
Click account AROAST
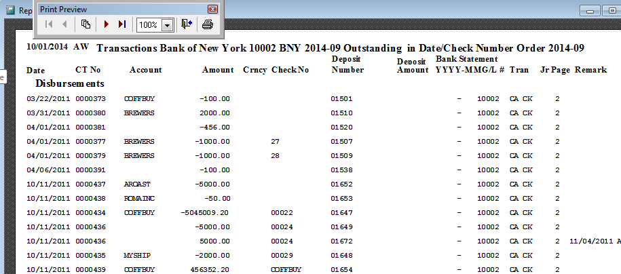point(137,184)
